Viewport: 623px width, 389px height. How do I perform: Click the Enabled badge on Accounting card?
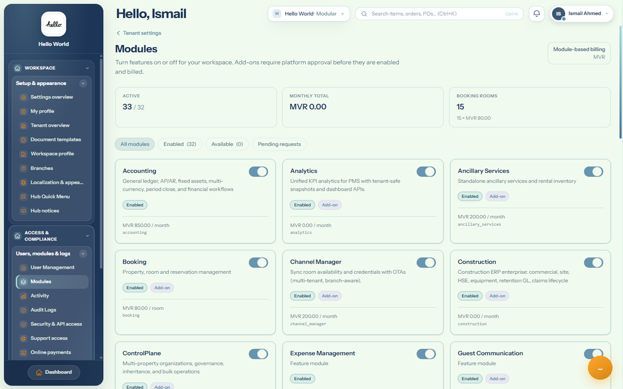tap(135, 205)
